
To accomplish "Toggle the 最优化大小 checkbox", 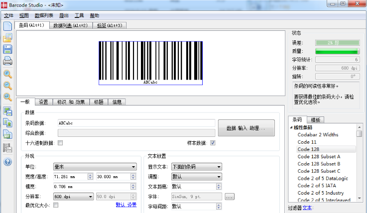I will coord(56,205).
